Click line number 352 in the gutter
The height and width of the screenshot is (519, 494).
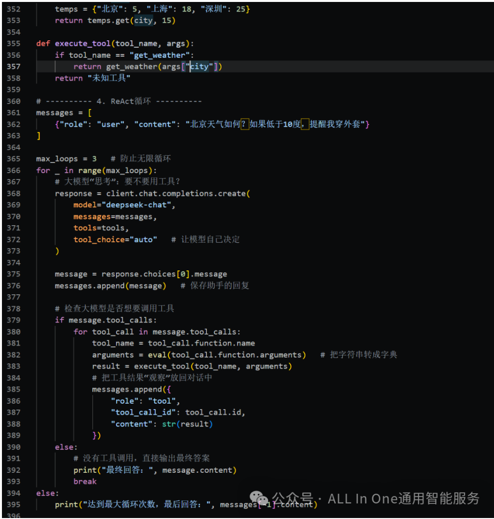click(14, 9)
